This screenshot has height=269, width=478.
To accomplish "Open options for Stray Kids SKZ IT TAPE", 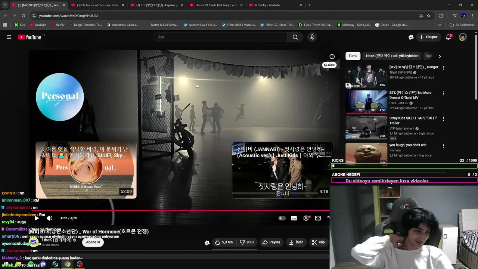I will pos(443,119).
